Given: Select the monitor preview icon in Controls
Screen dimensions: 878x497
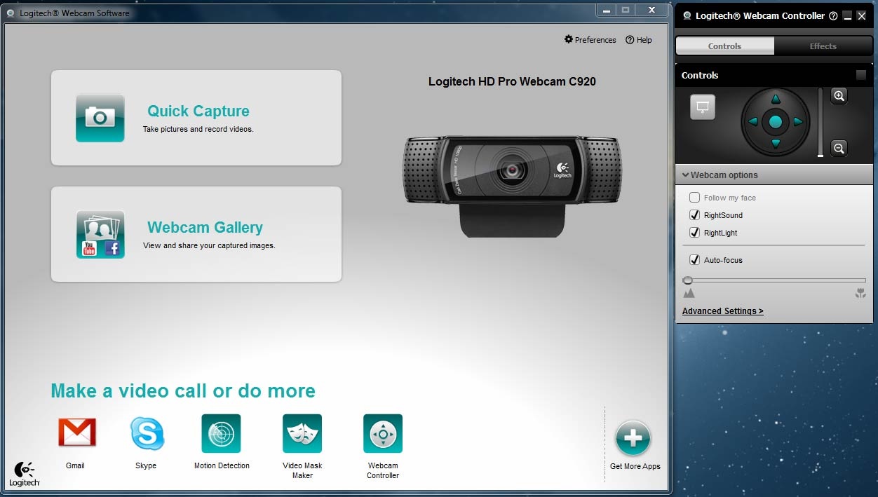Looking at the screenshot, I should [702, 107].
